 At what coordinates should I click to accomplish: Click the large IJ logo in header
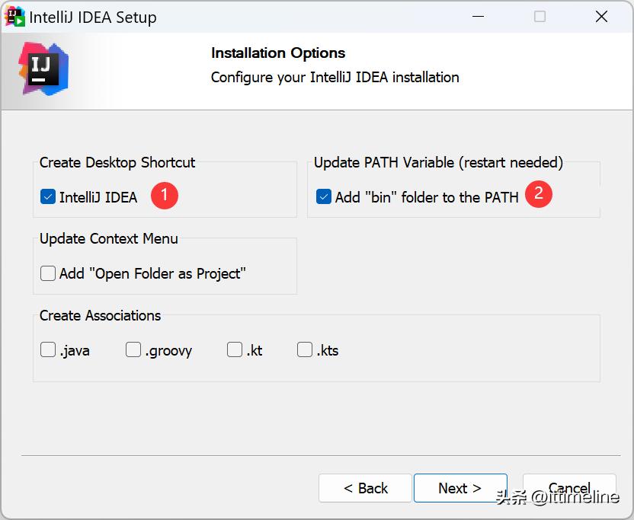43,69
